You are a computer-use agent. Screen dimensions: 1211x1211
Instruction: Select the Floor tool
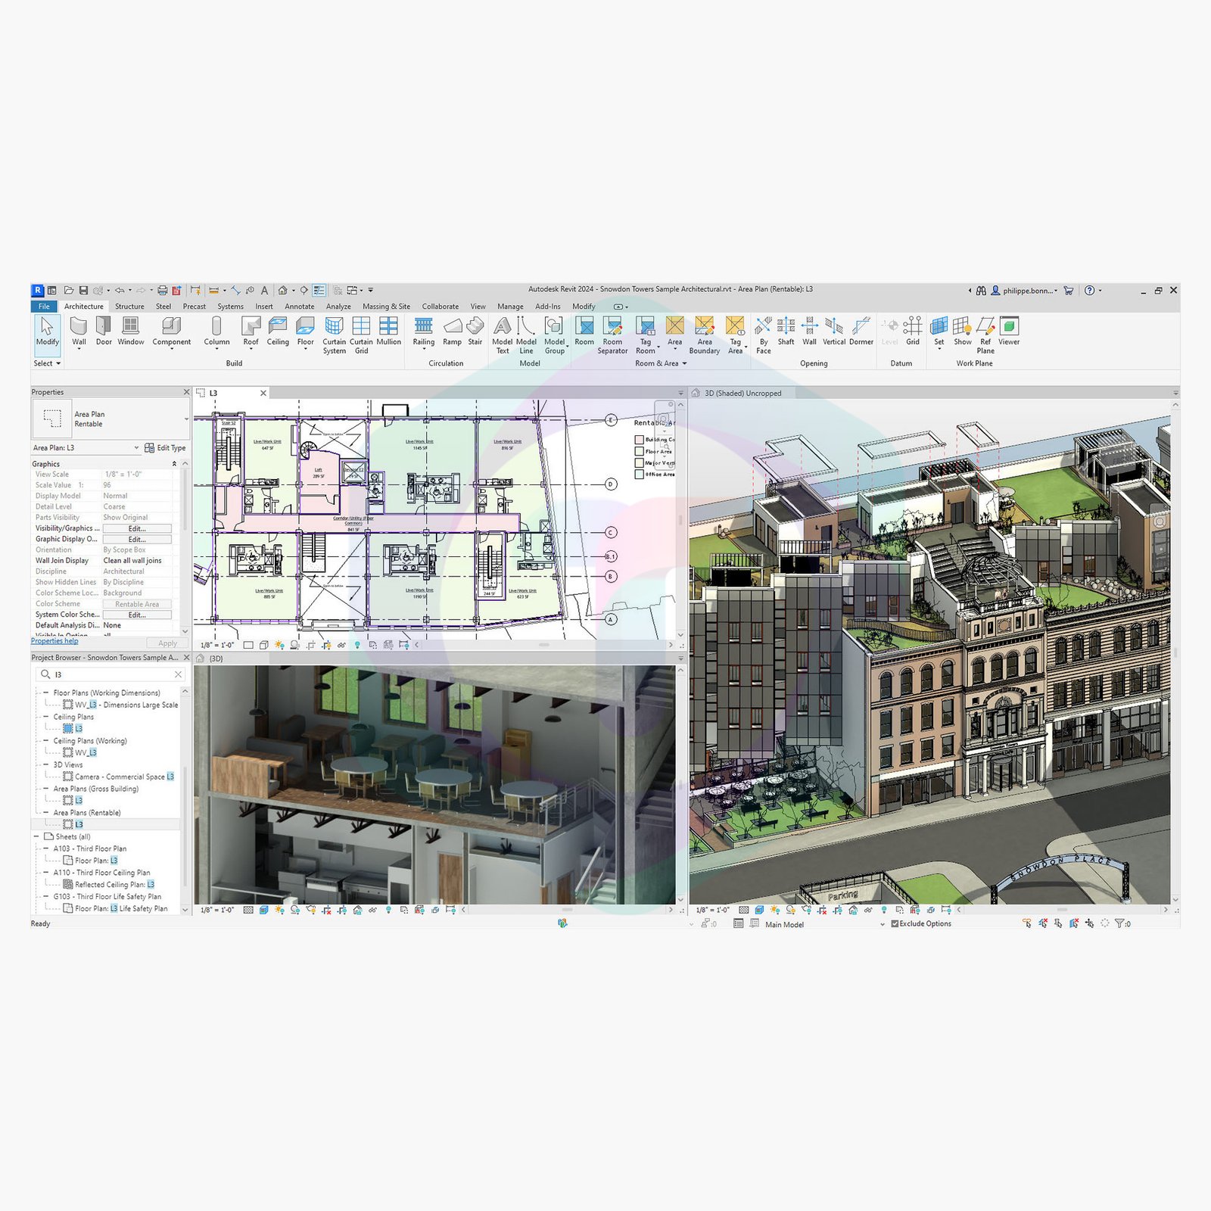pos(305,332)
